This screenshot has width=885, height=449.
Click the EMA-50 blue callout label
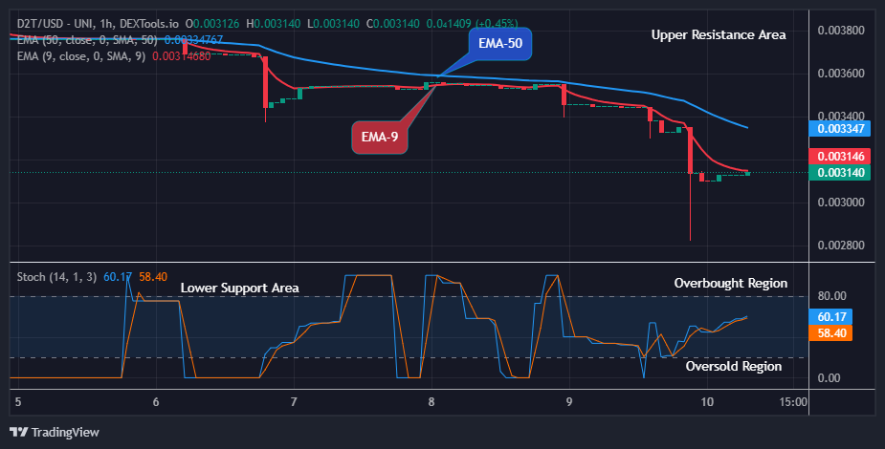pos(500,43)
